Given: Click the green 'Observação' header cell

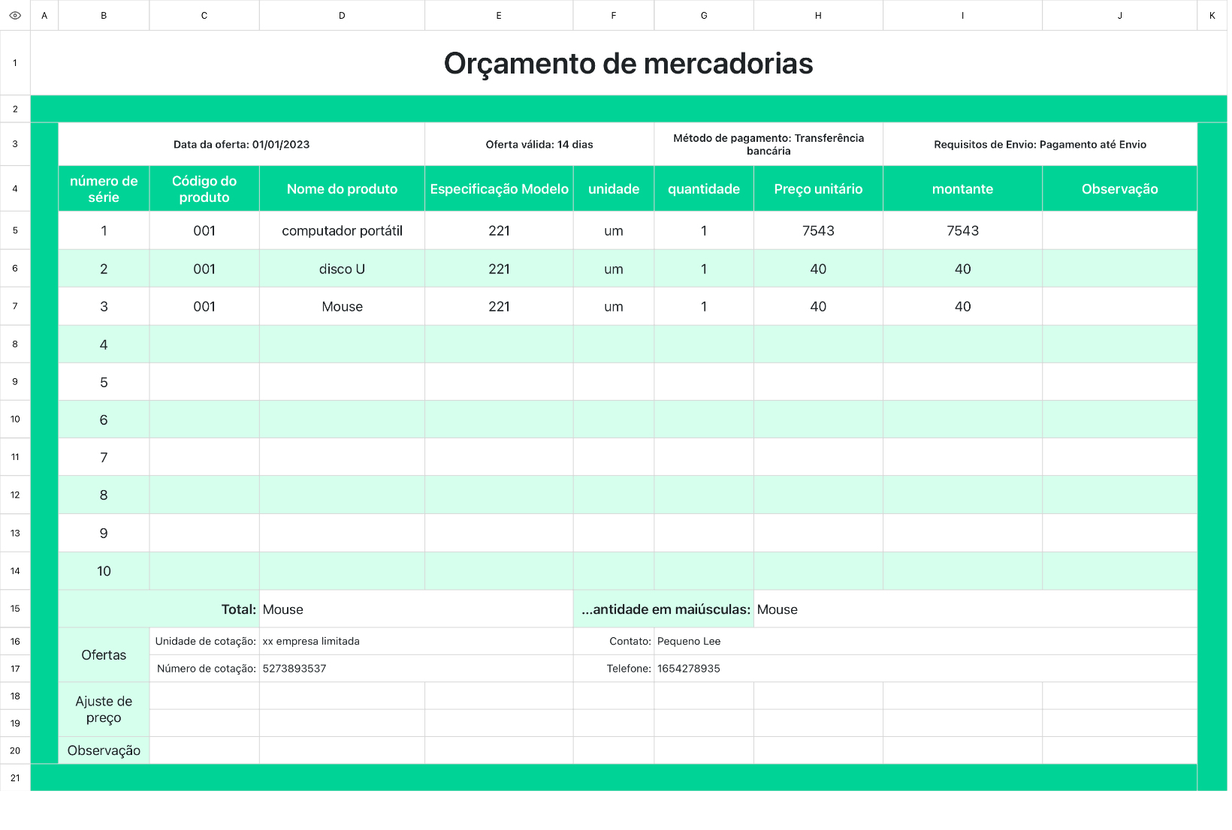Looking at the screenshot, I should (x=1119, y=188).
